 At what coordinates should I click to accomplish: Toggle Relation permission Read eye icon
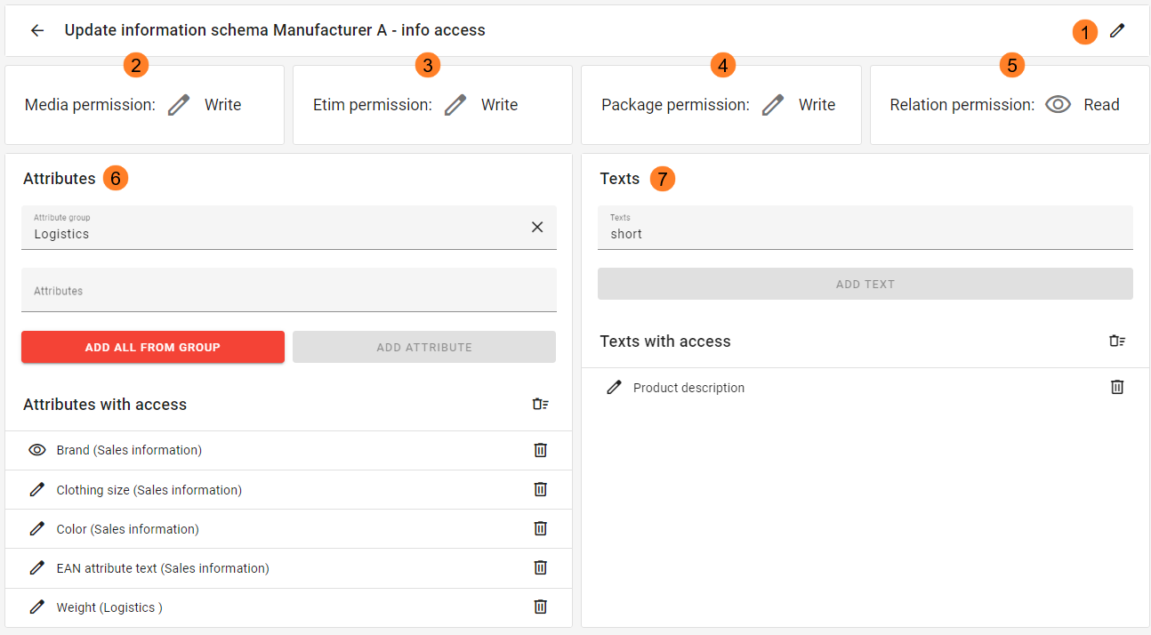click(x=1058, y=105)
